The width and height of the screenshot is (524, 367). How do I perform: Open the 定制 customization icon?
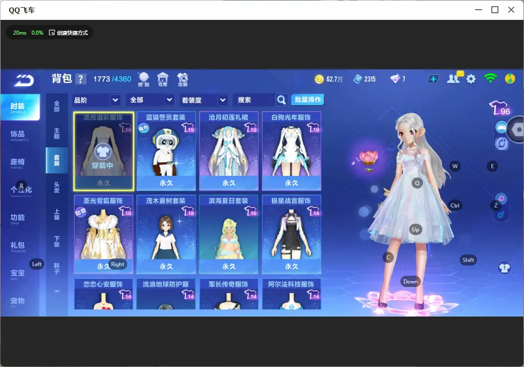pos(182,80)
